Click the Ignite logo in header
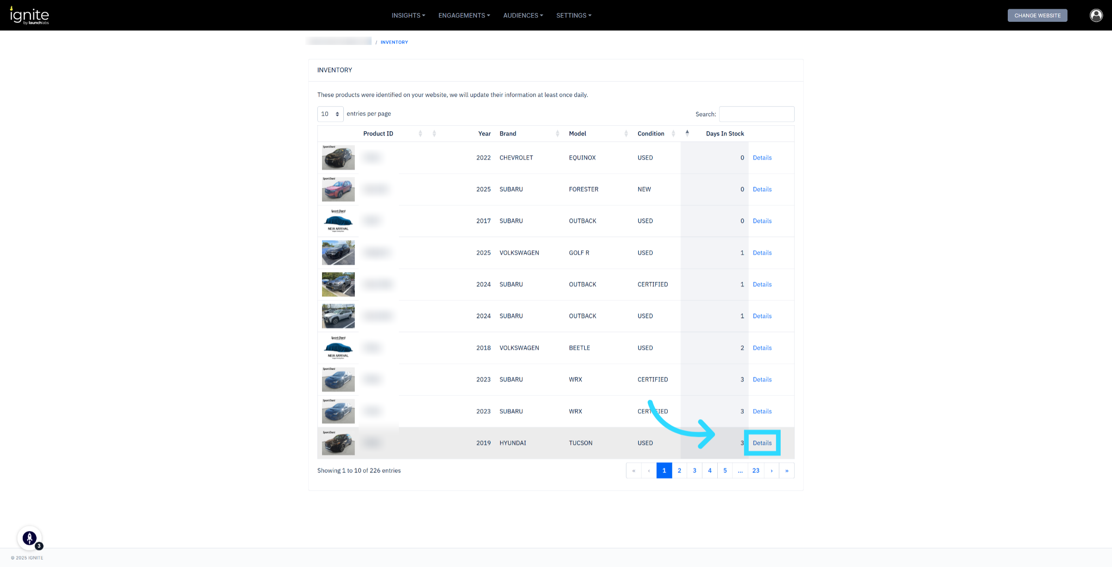This screenshot has width=1112, height=567. [x=30, y=16]
